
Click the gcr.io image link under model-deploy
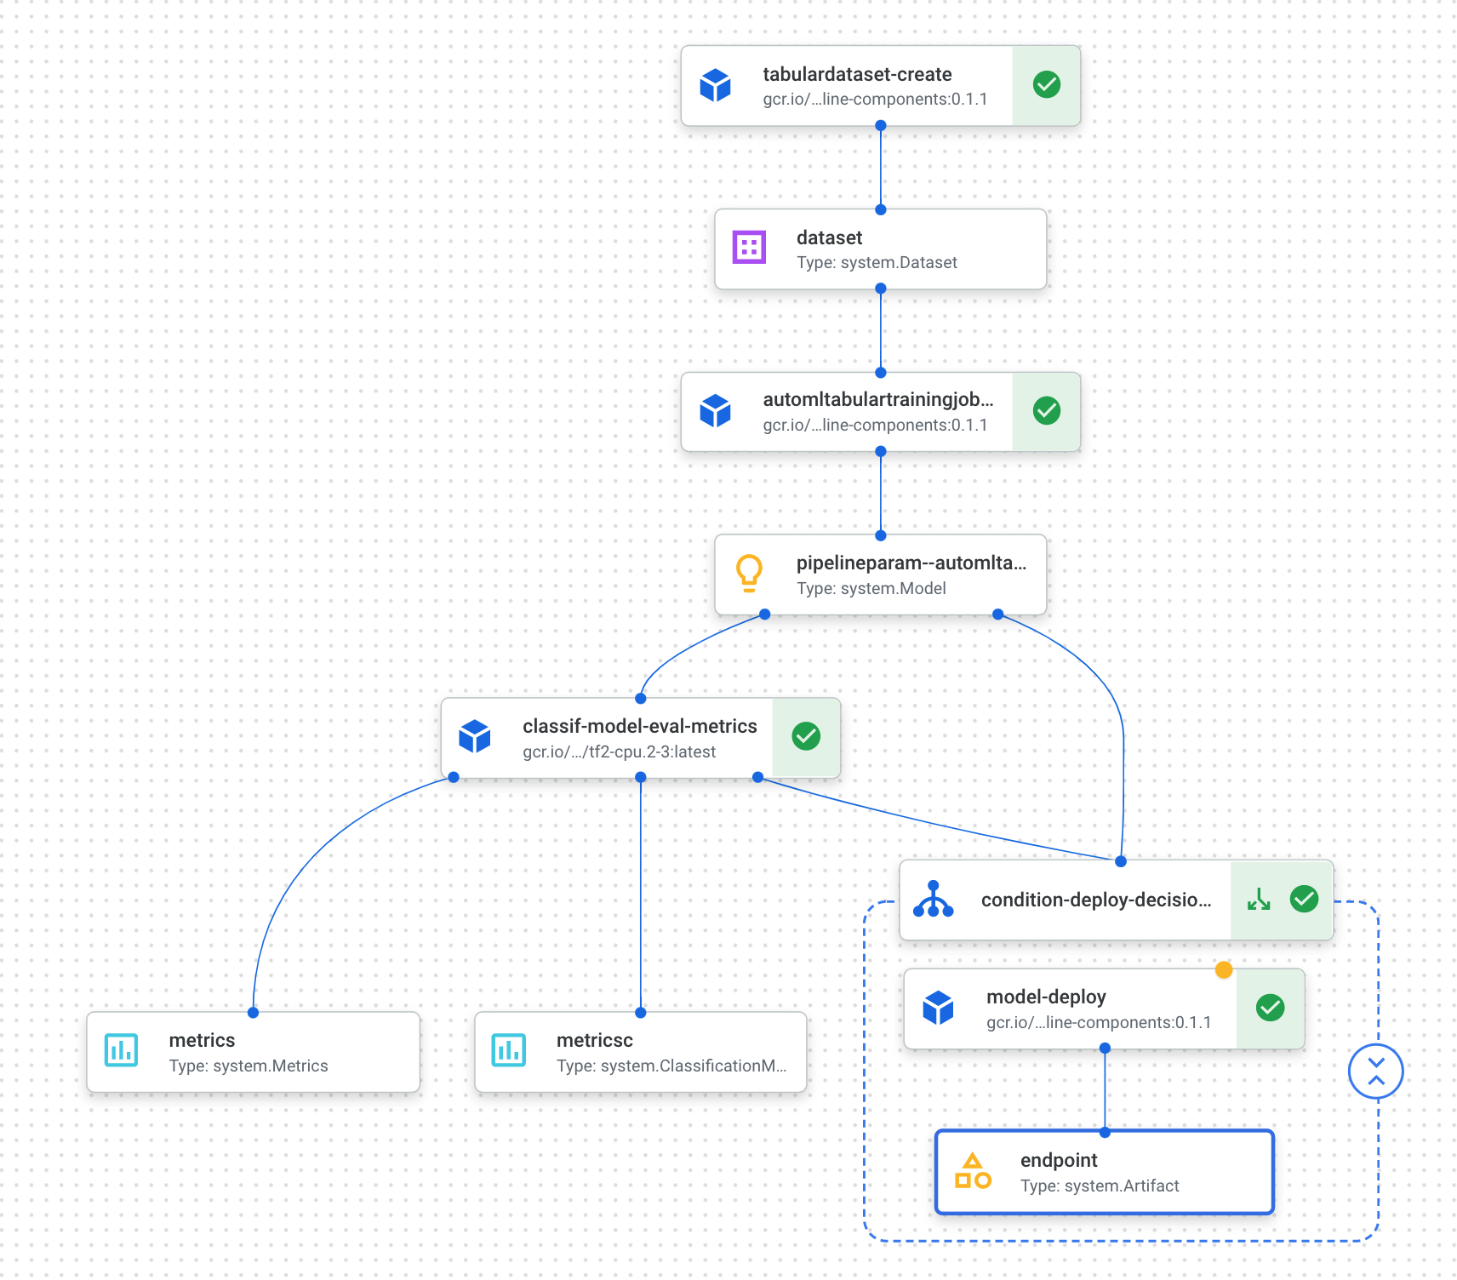pyautogui.click(x=1098, y=1022)
